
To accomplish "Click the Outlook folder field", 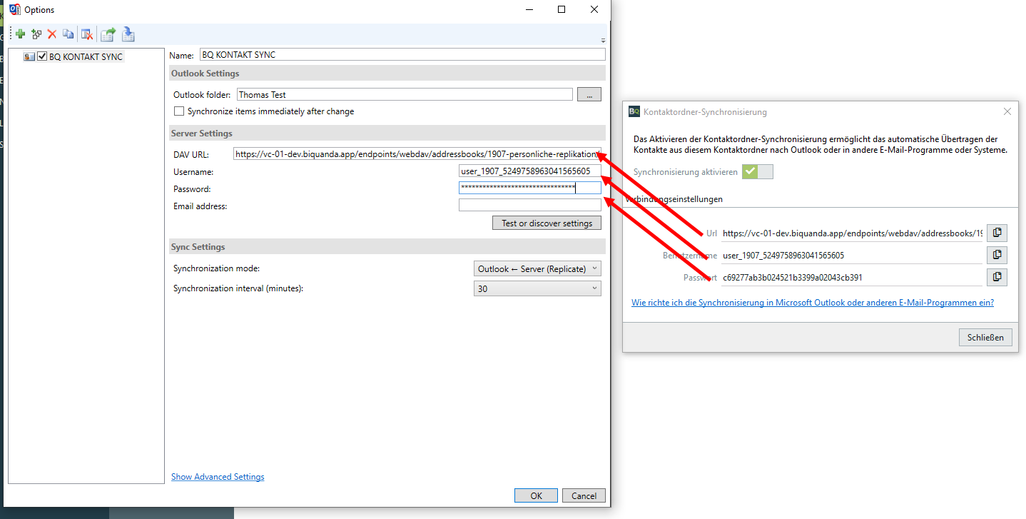I will pos(405,94).
